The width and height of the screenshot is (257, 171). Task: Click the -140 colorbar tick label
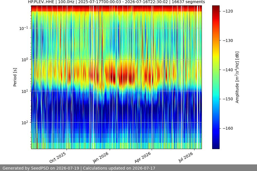point(228,70)
